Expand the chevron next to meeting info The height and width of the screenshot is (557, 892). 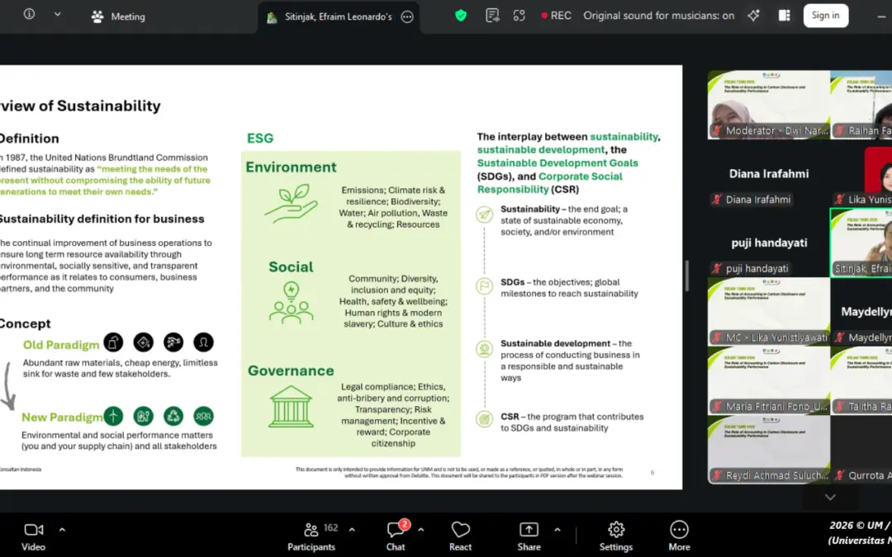[x=58, y=14]
